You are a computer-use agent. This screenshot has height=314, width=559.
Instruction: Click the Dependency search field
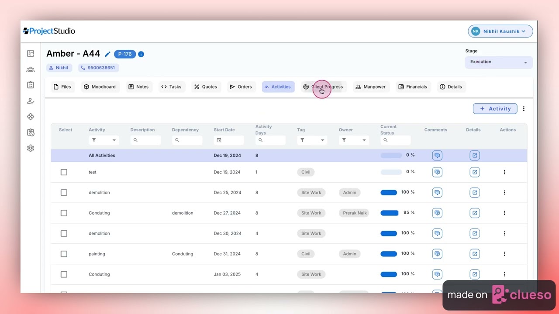(187, 140)
